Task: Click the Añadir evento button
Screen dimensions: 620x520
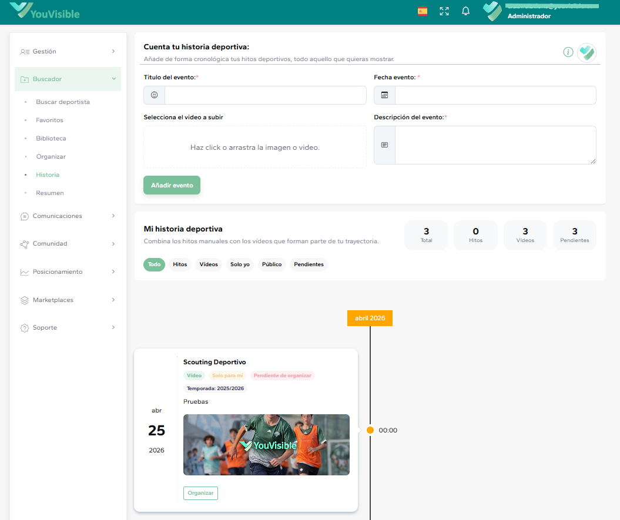Action: 172,185
